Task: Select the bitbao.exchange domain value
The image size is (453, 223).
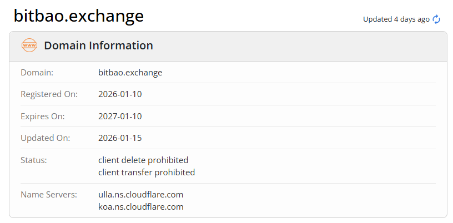Action: pos(130,72)
